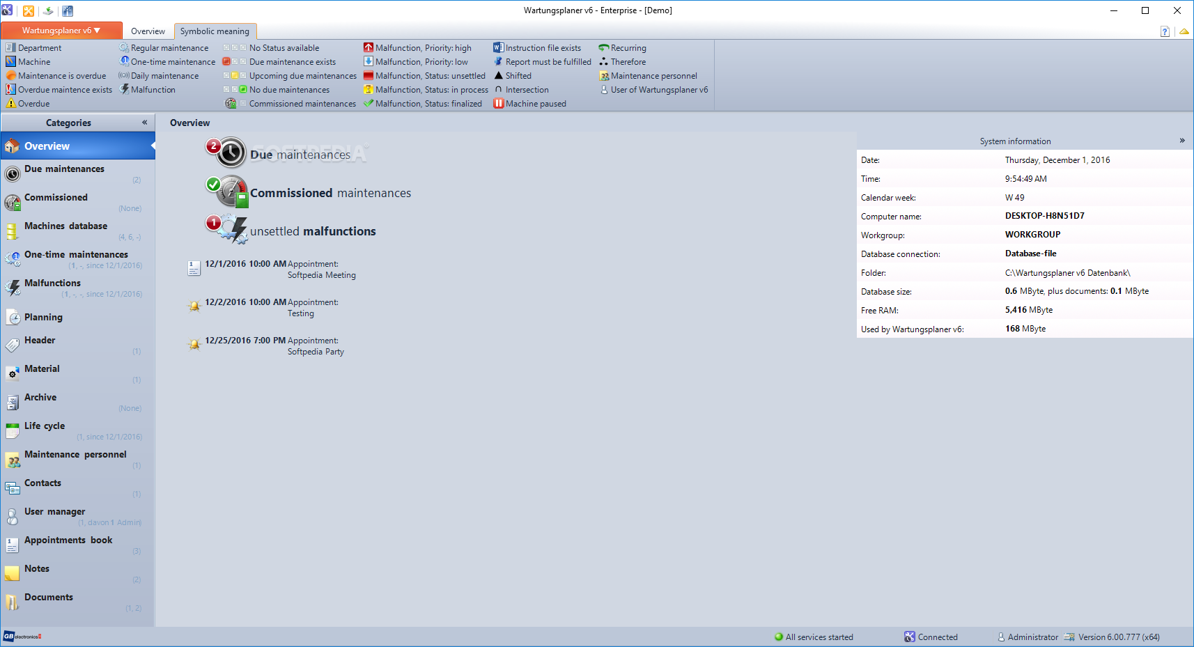Click the Malfunction Priority high legend icon

[x=369, y=47]
